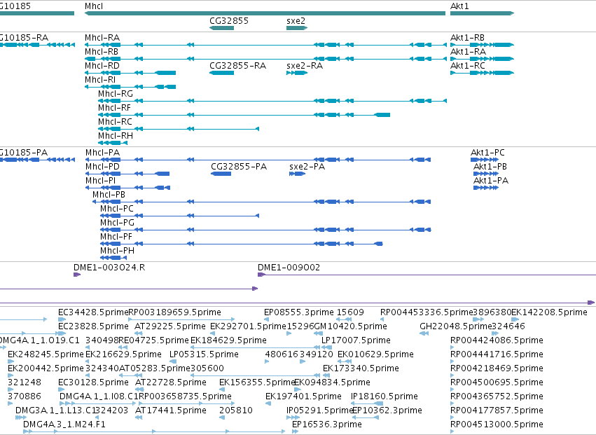Click the EP08555.3prime EST label
This screenshot has width=596, height=435.
click(x=299, y=312)
